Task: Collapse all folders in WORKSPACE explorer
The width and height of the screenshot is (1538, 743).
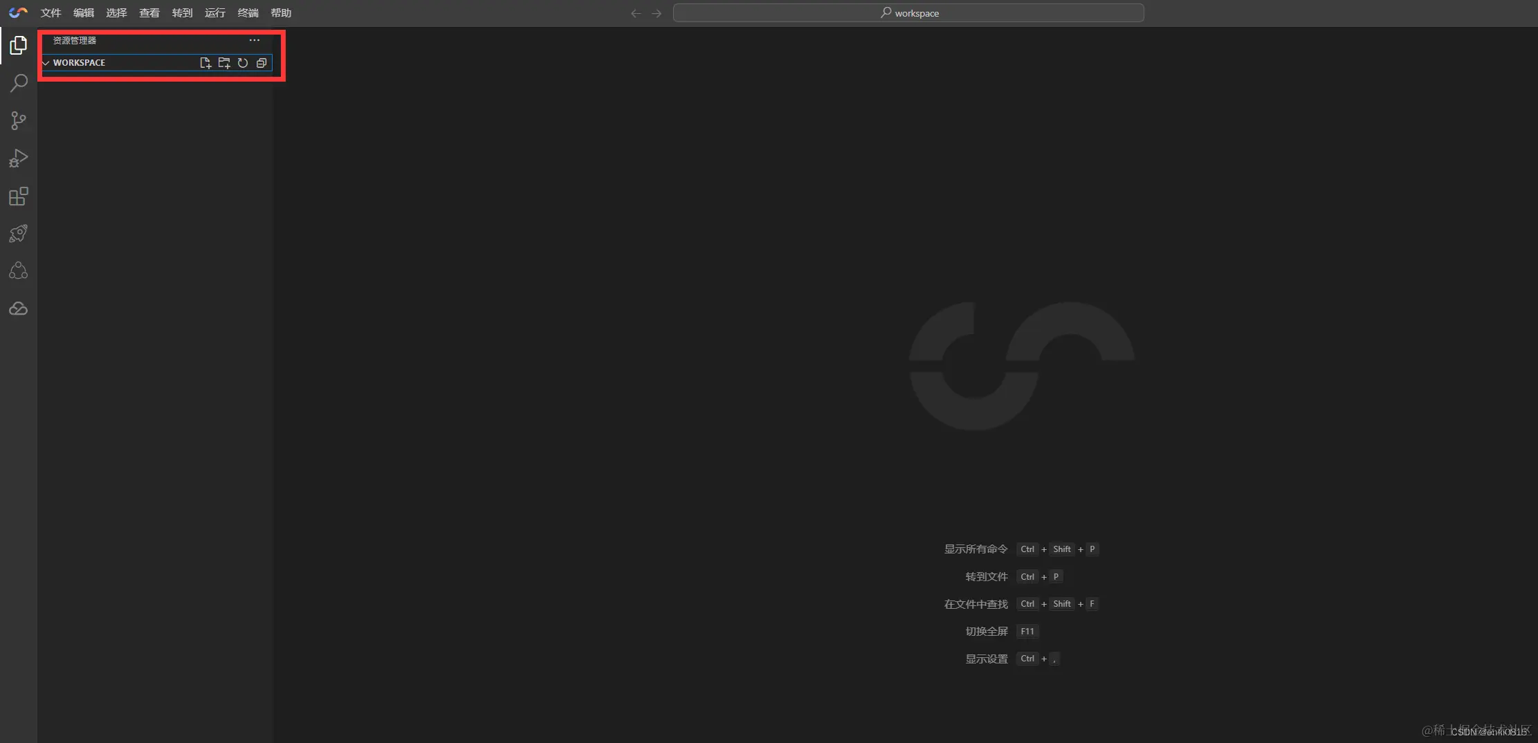Action: [x=262, y=63]
